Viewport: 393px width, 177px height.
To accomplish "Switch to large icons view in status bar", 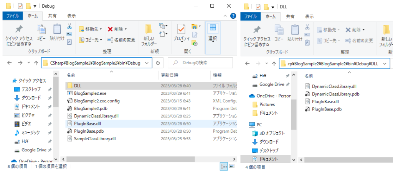I will point(232,166).
